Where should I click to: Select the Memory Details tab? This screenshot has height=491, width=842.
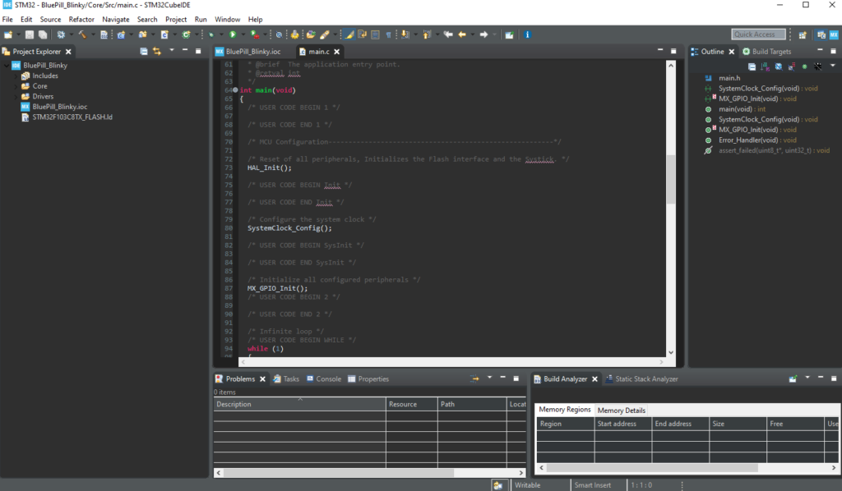tap(622, 411)
